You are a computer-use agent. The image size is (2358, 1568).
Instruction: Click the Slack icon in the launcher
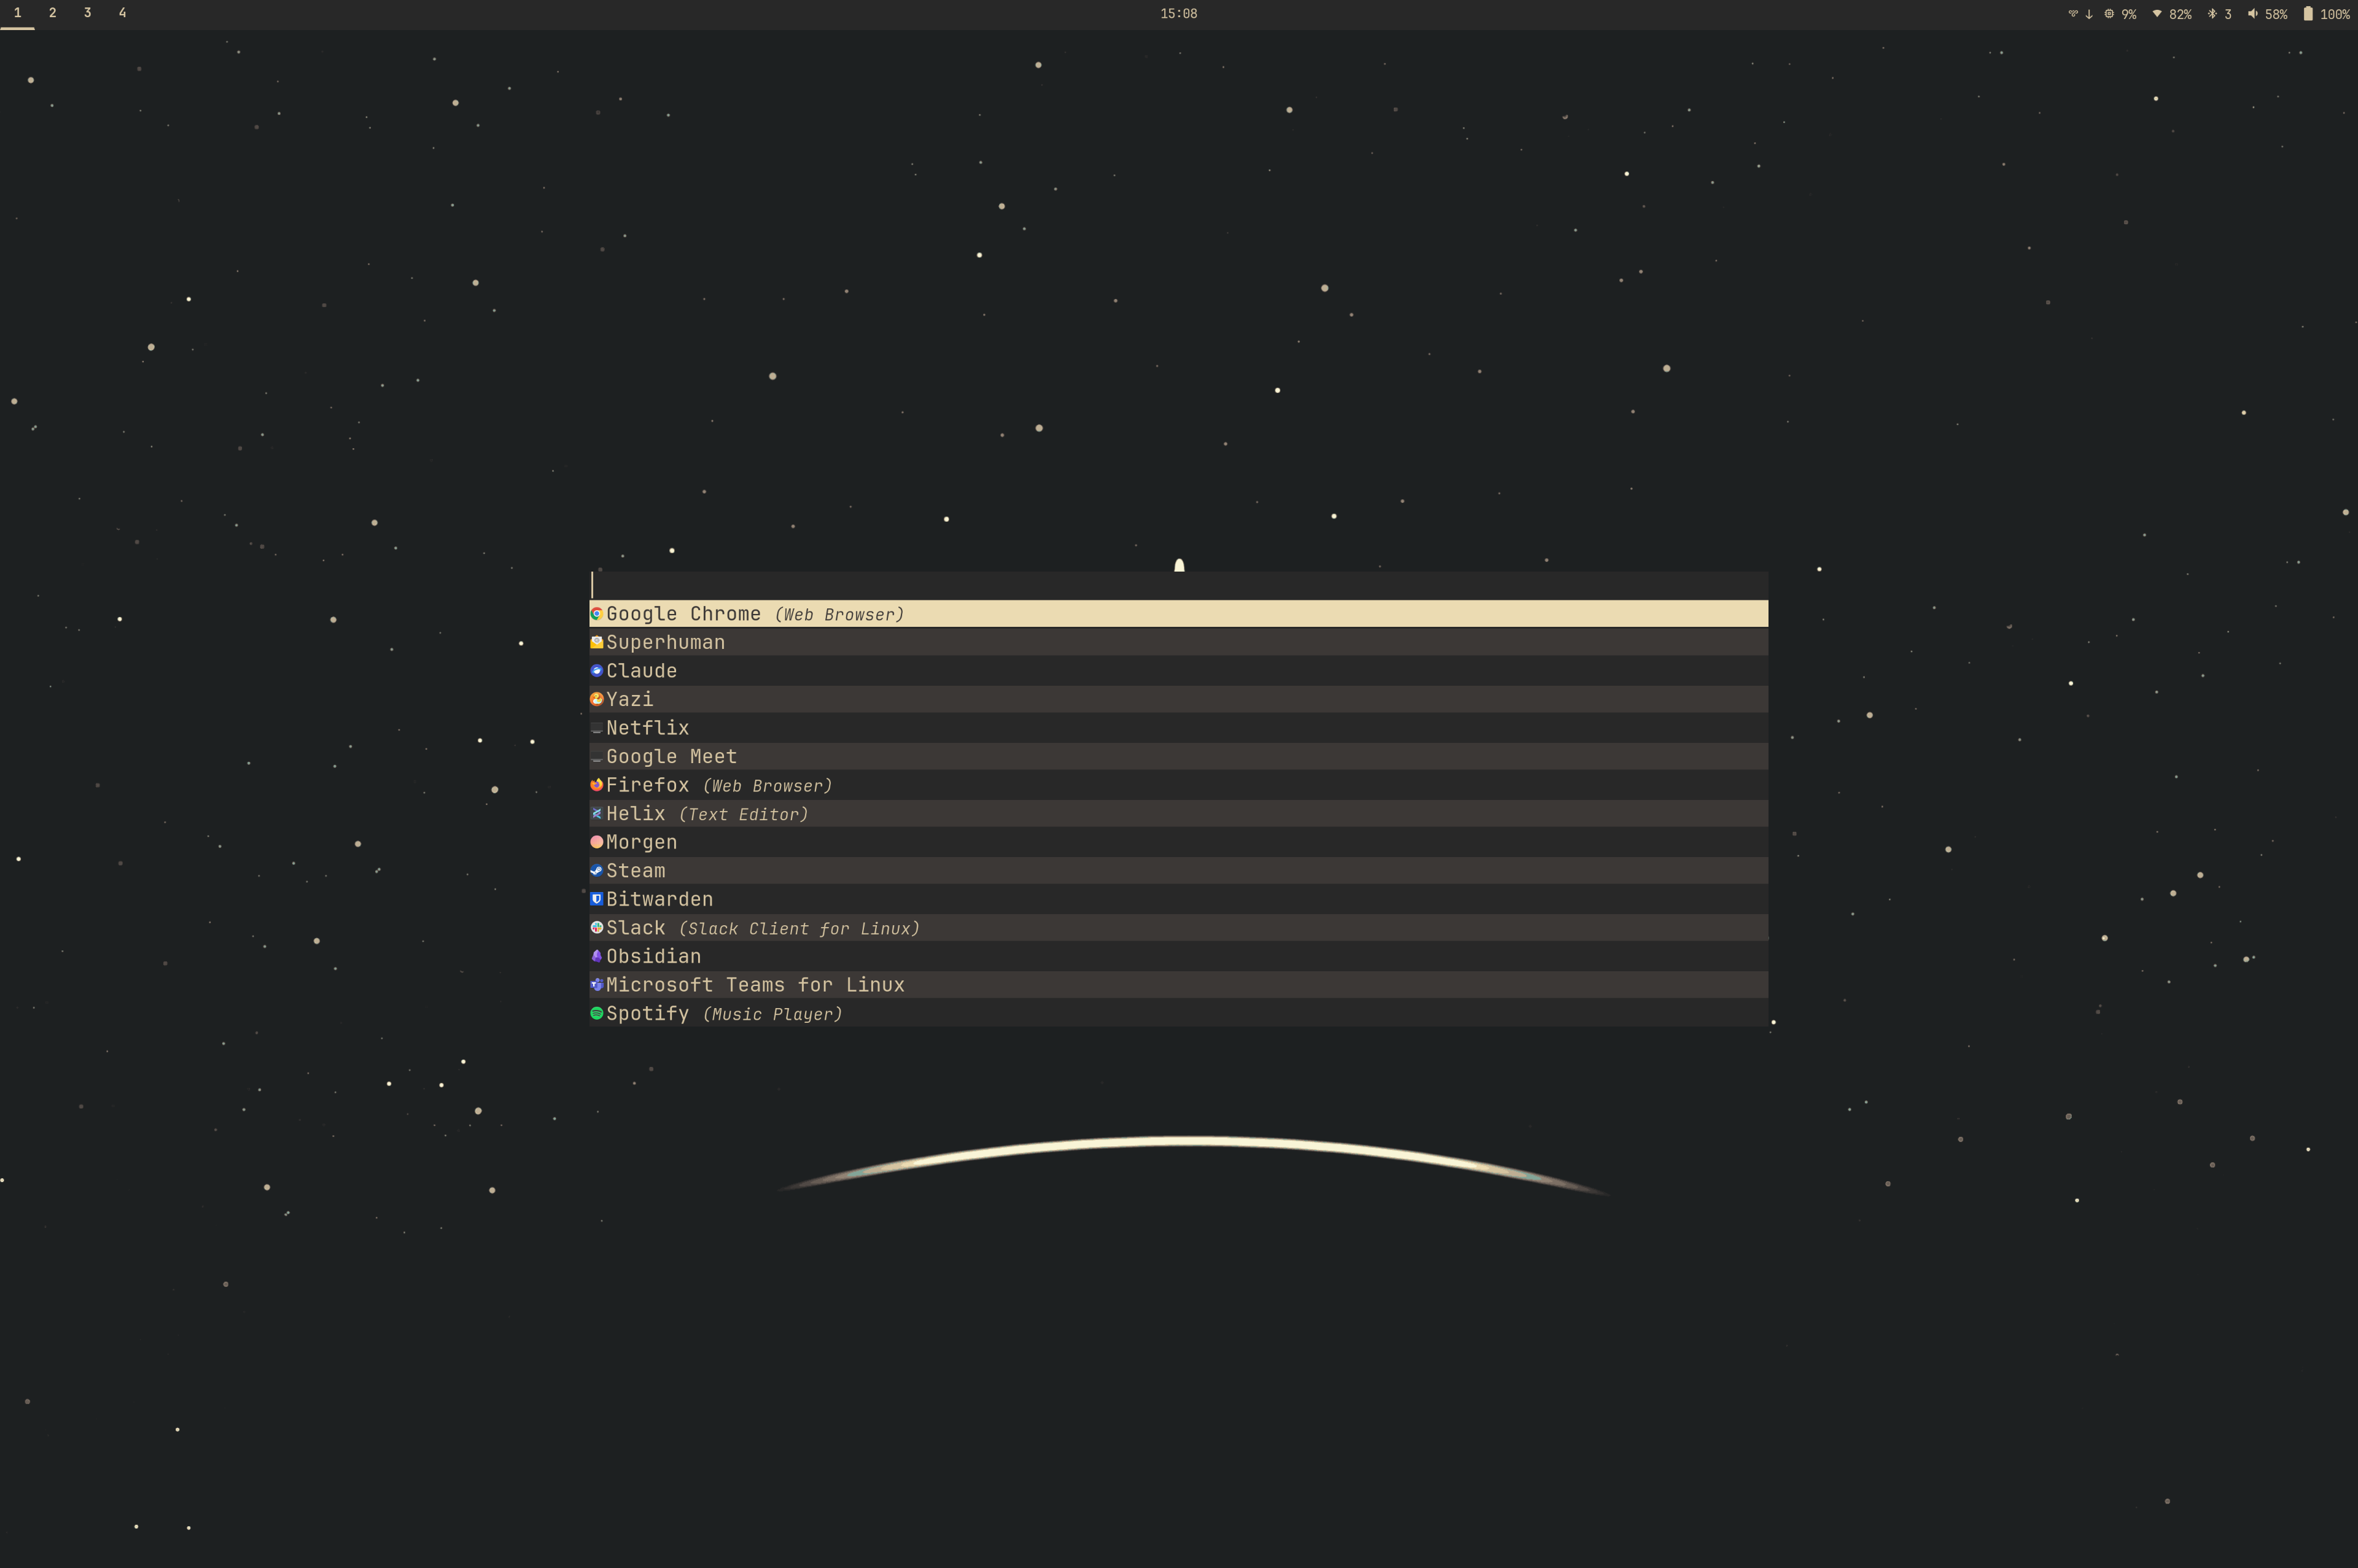point(596,927)
